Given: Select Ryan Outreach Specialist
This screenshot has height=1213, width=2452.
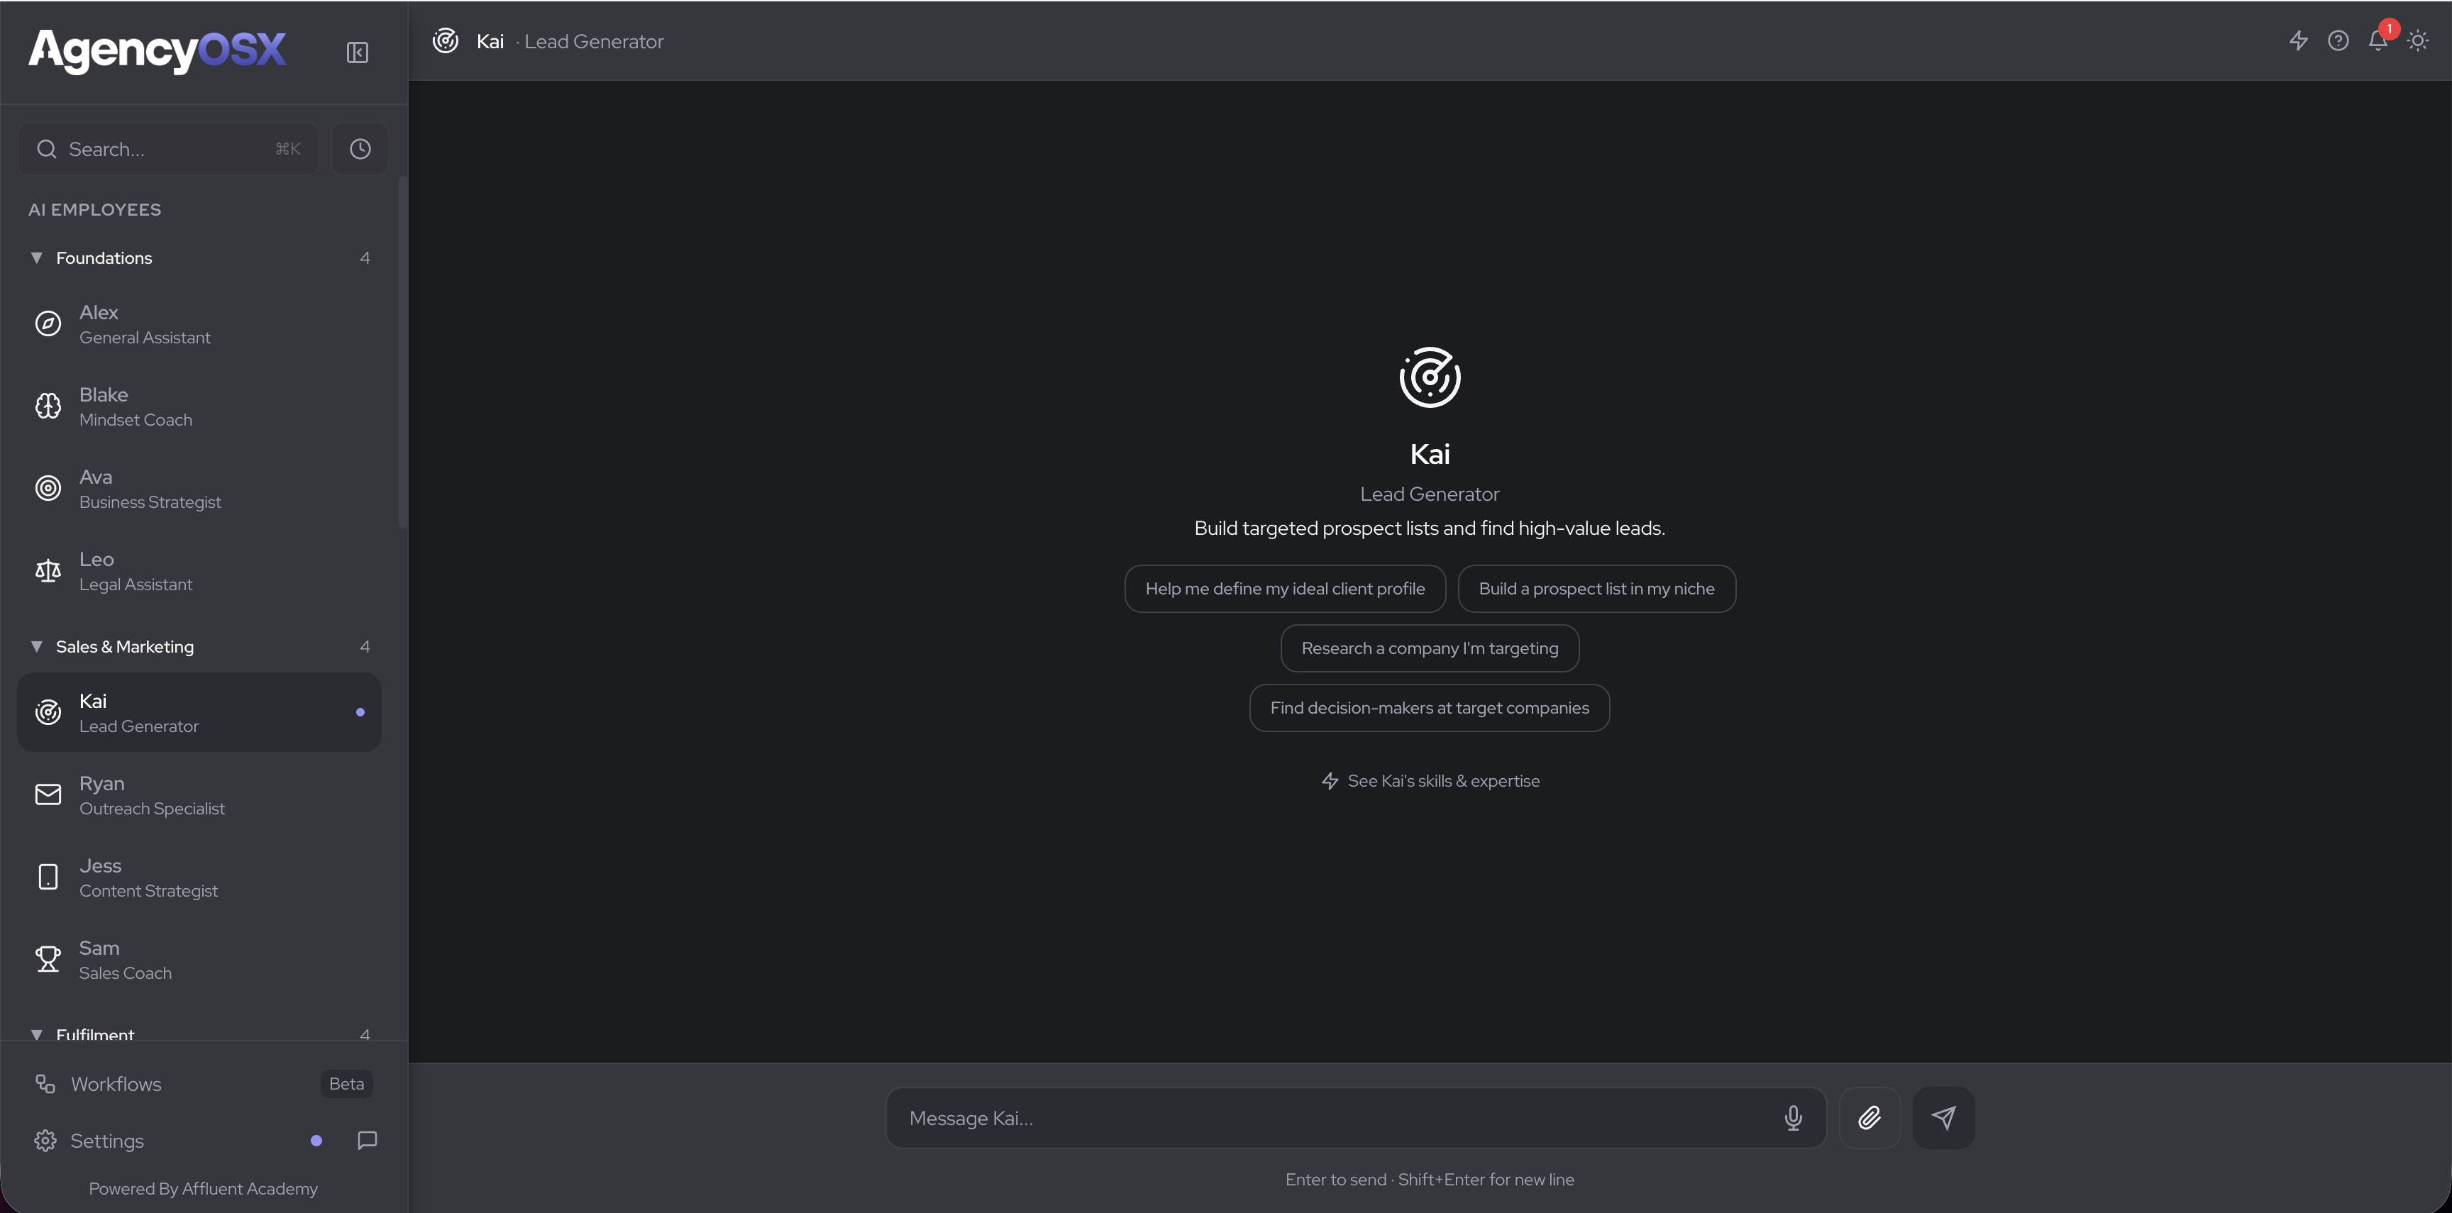Looking at the screenshot, I should 199,795.
